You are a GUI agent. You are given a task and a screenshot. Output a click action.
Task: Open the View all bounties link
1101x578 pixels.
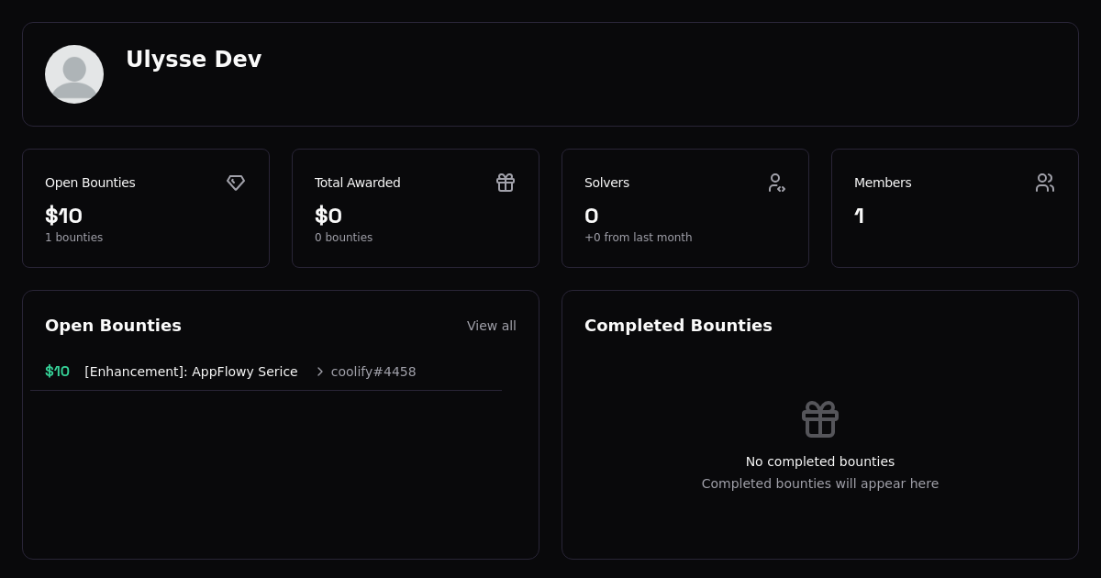[x=491, y=326]
